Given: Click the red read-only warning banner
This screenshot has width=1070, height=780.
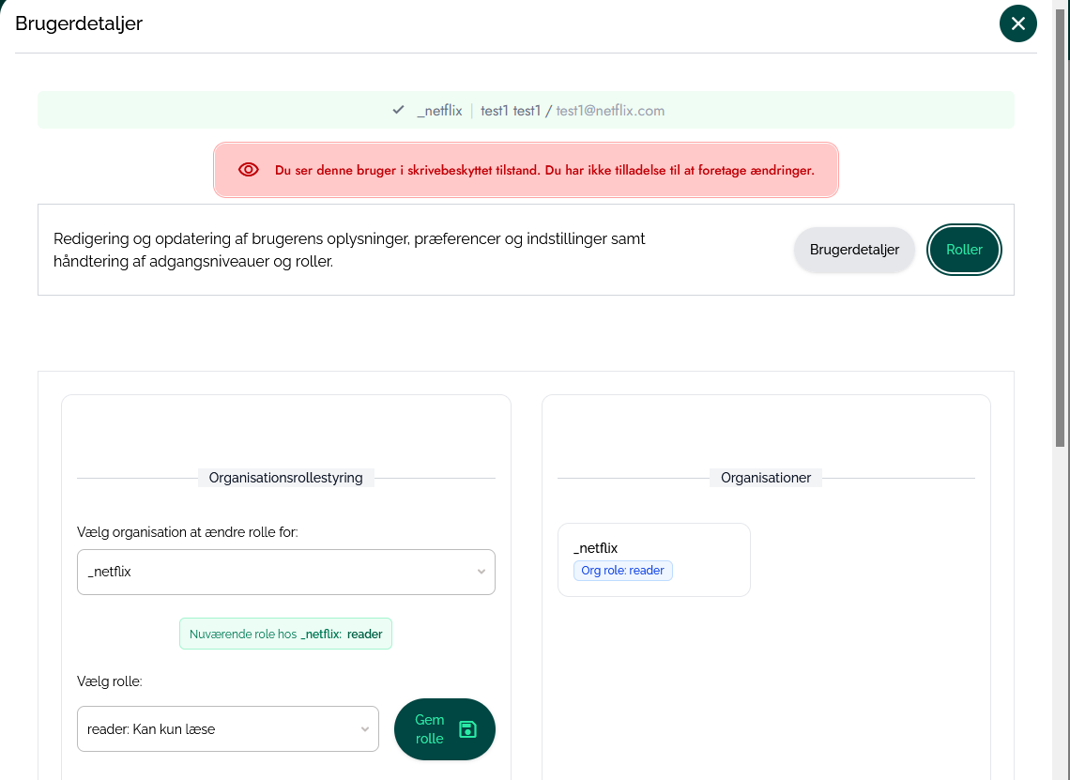Looking at the screenshot, I should click(x=526, y=170).
